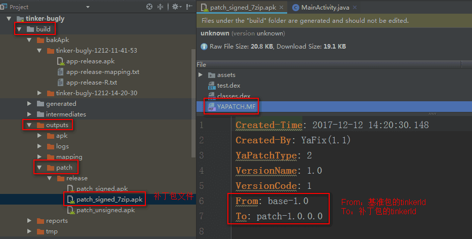Click the info icon beside Raw File Size
This screenshot has width=472, height=239.
tap(204, 47)
